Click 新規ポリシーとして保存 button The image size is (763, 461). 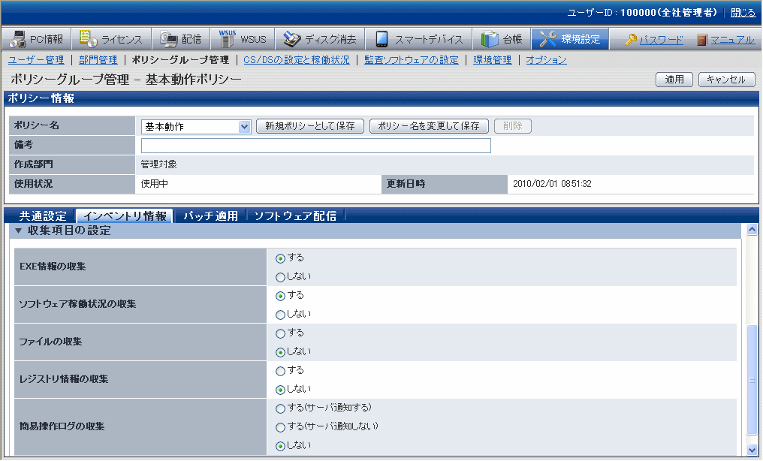click(310, 126)
